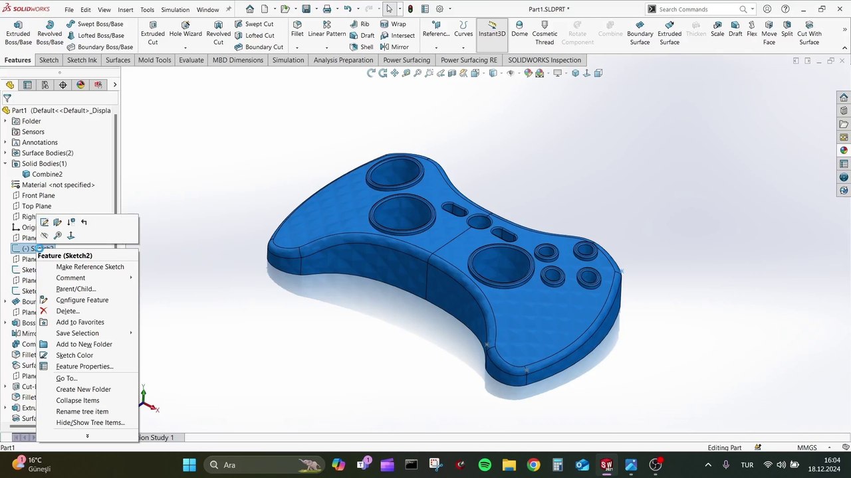Open the Curves dropdown arrow
Screen dimensions: 851x478
(463, 48)
